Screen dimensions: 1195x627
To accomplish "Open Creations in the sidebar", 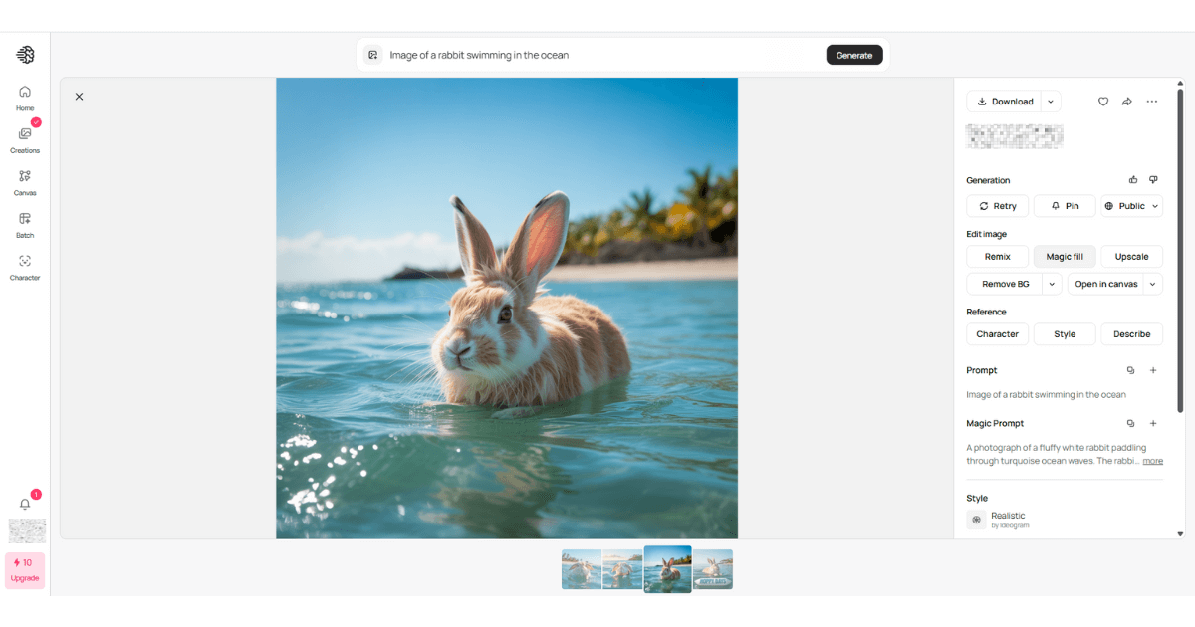I will 25,139.
